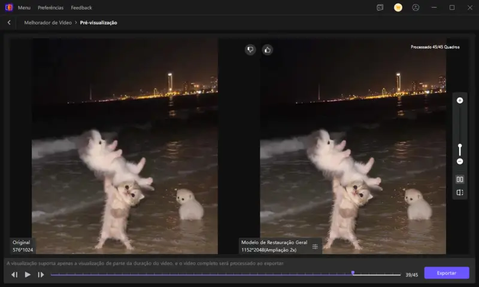Go back with the left arrow

point(9,22)
